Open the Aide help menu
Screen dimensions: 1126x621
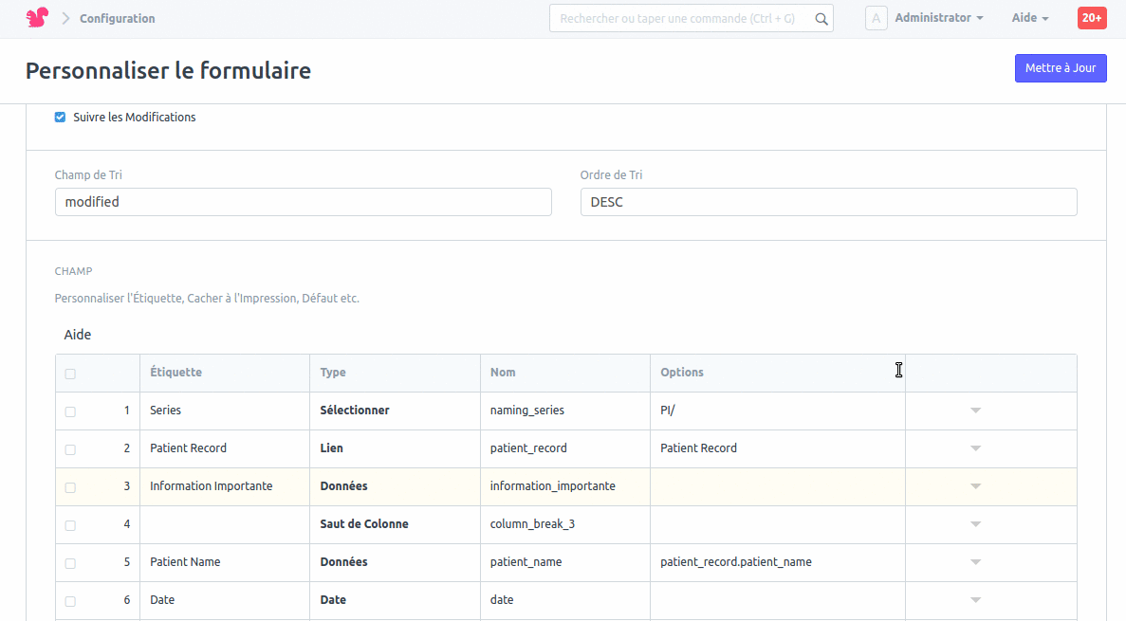coord(1029,18)
